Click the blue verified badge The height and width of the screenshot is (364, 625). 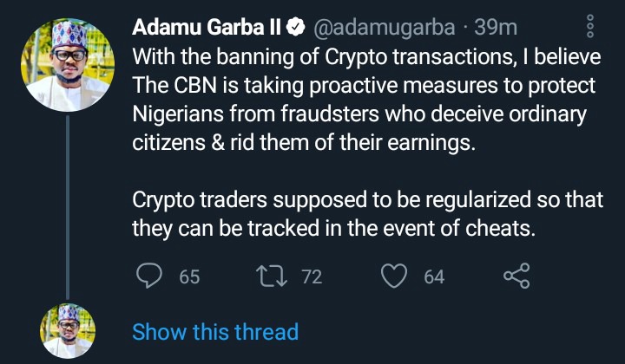point(294,28)
